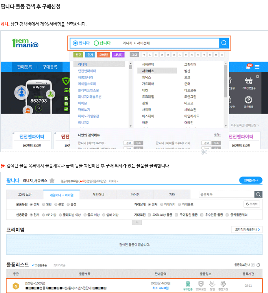Click the favorite star next to 리니지_서큐버스
This screenshot has width=268, height=293.
coord(52,180)
